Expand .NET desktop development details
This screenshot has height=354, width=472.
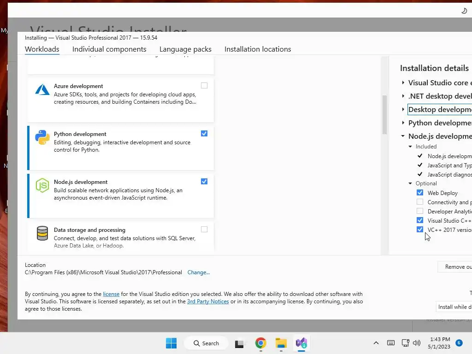click(x=403, y=96)
